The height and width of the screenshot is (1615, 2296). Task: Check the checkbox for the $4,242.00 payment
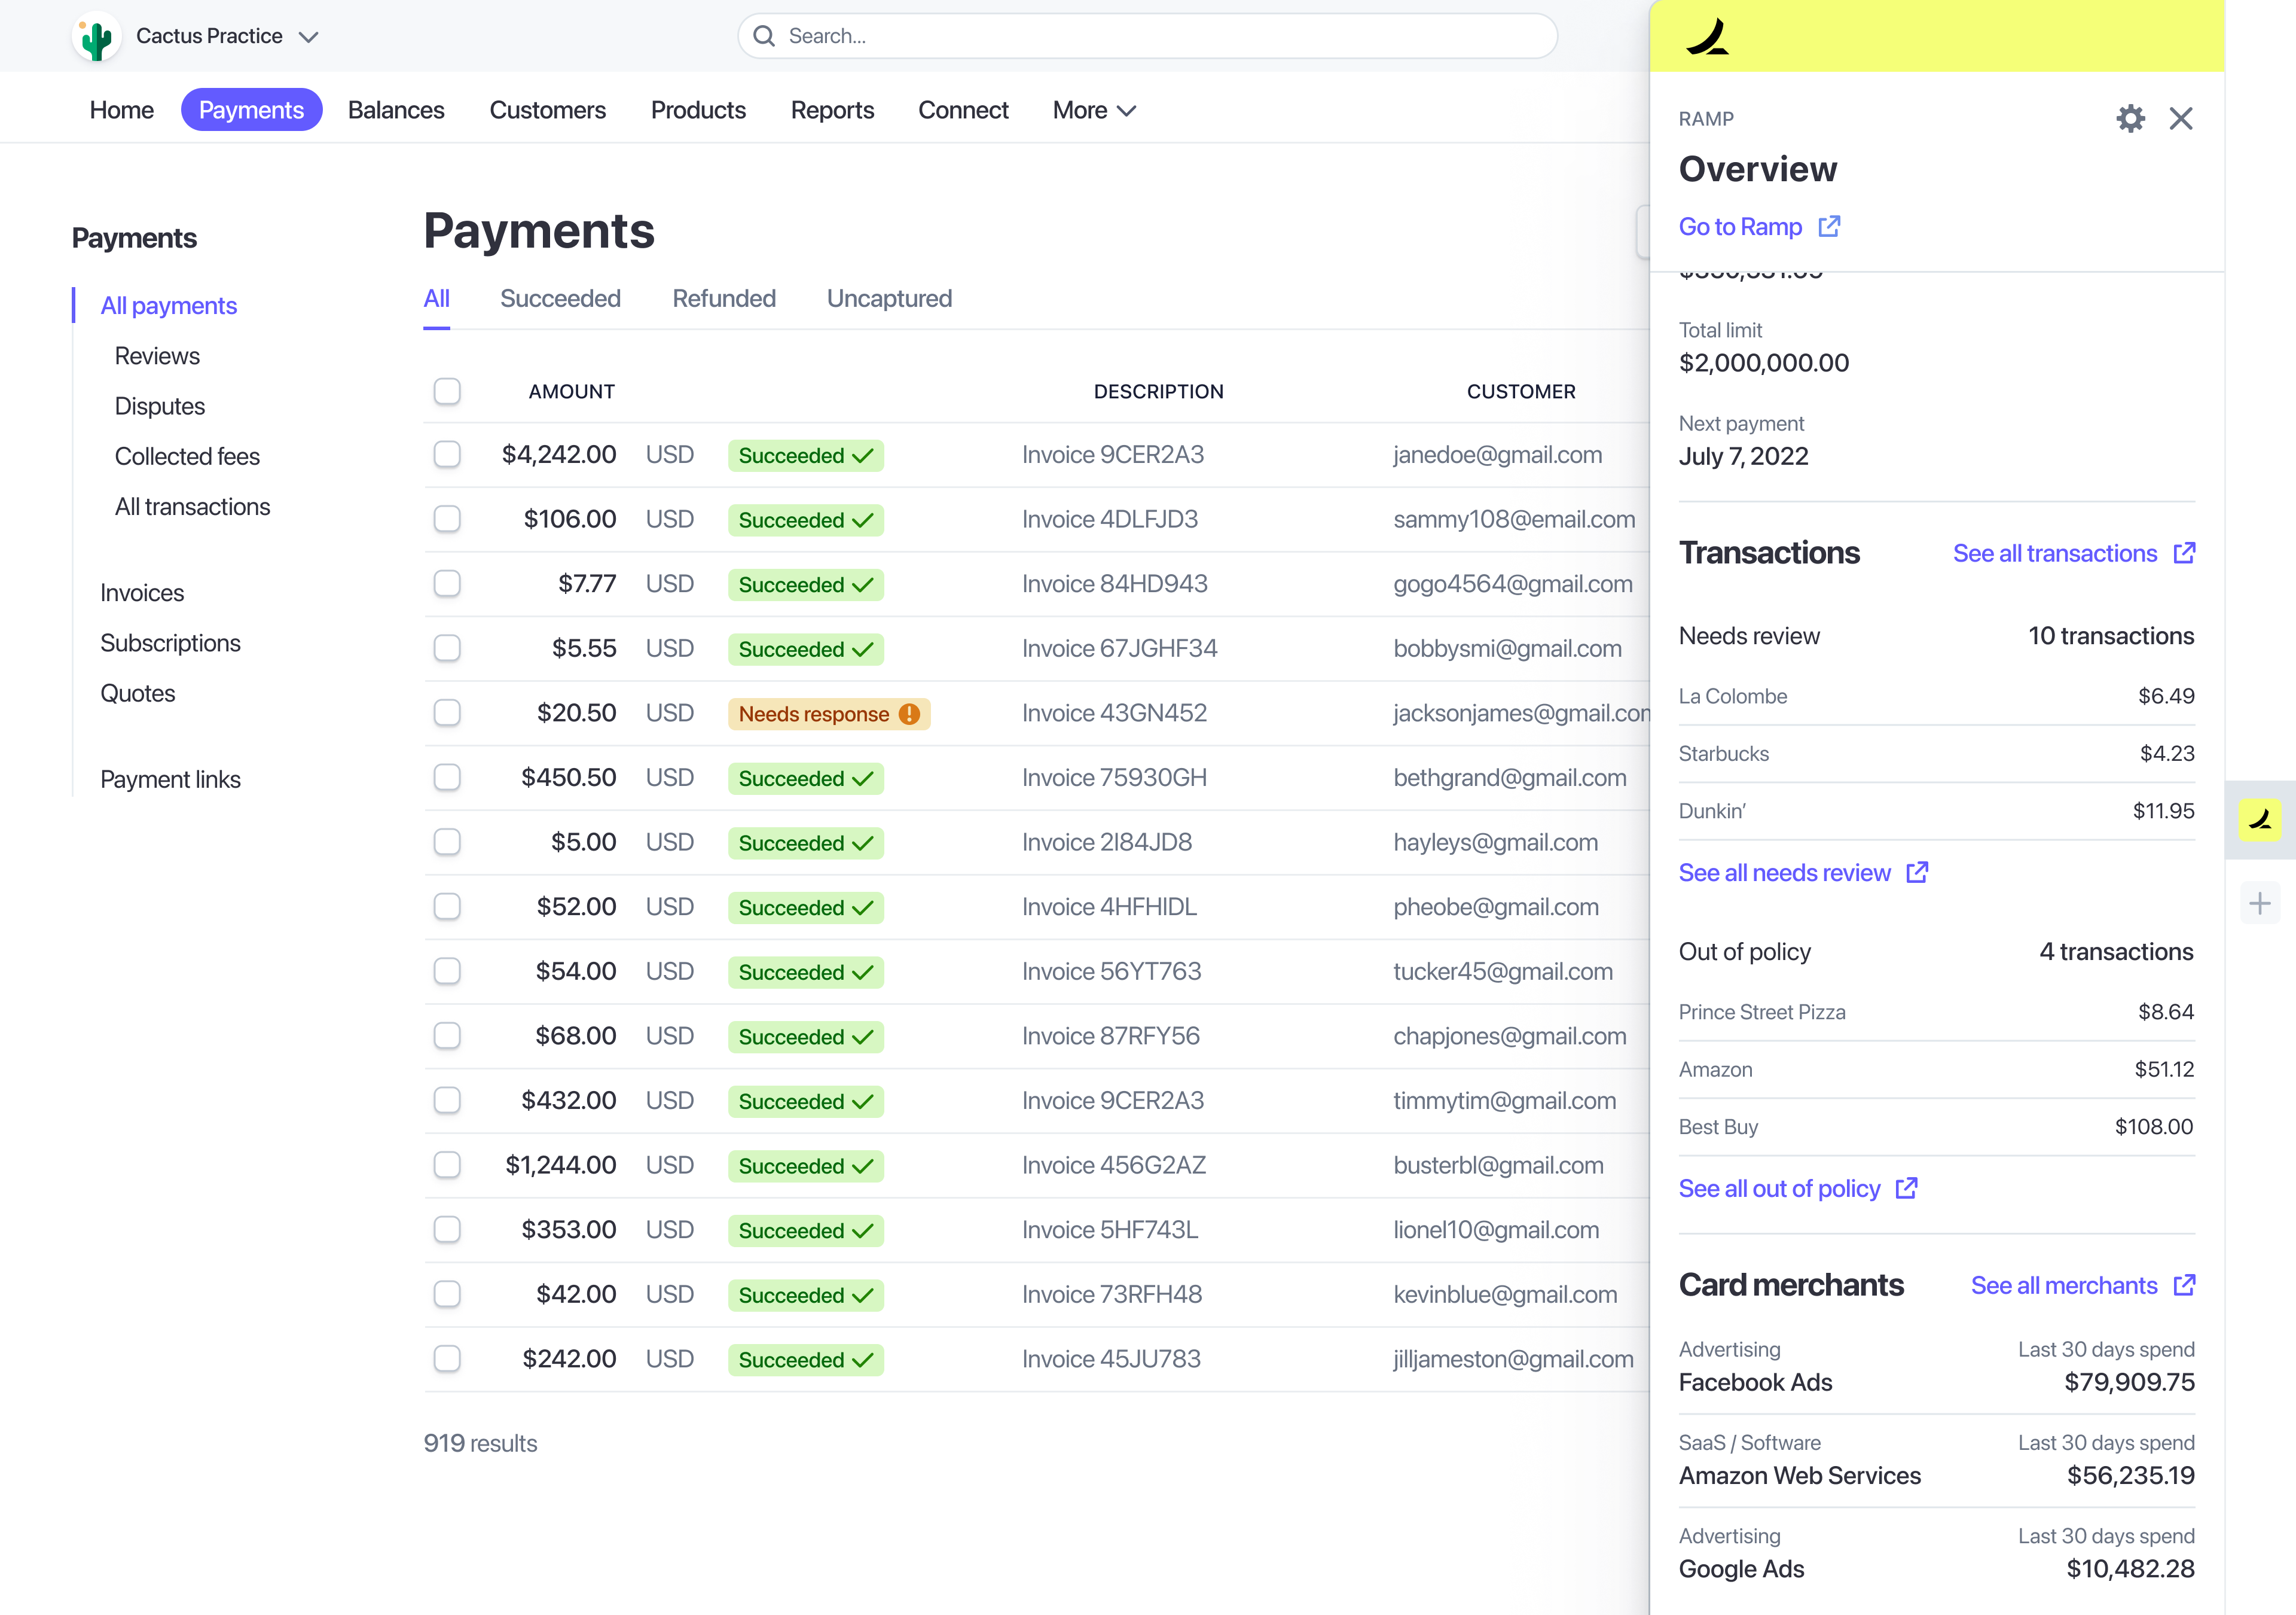[447, 453]
